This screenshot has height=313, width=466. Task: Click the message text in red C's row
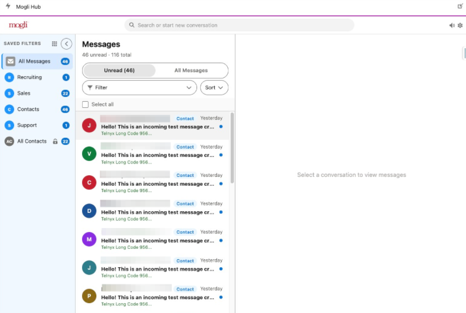pyautogui.click(x=158, y=184)
